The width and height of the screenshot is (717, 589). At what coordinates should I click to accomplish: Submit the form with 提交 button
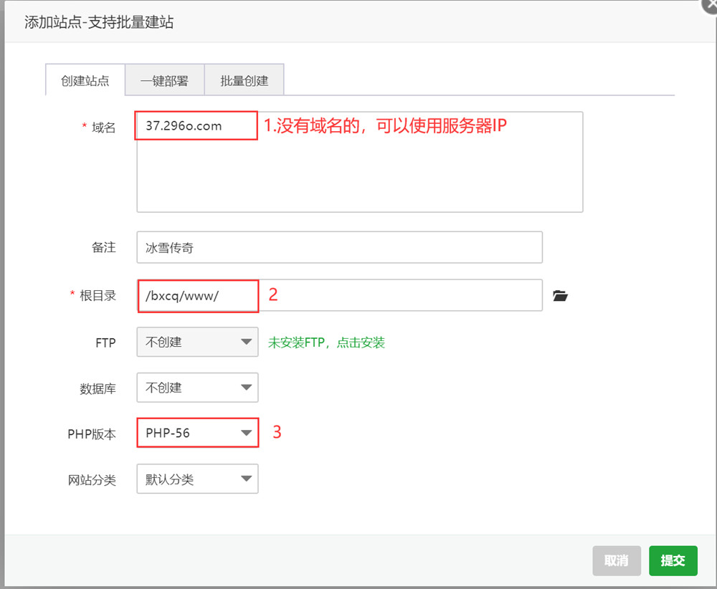pos(673,560)
